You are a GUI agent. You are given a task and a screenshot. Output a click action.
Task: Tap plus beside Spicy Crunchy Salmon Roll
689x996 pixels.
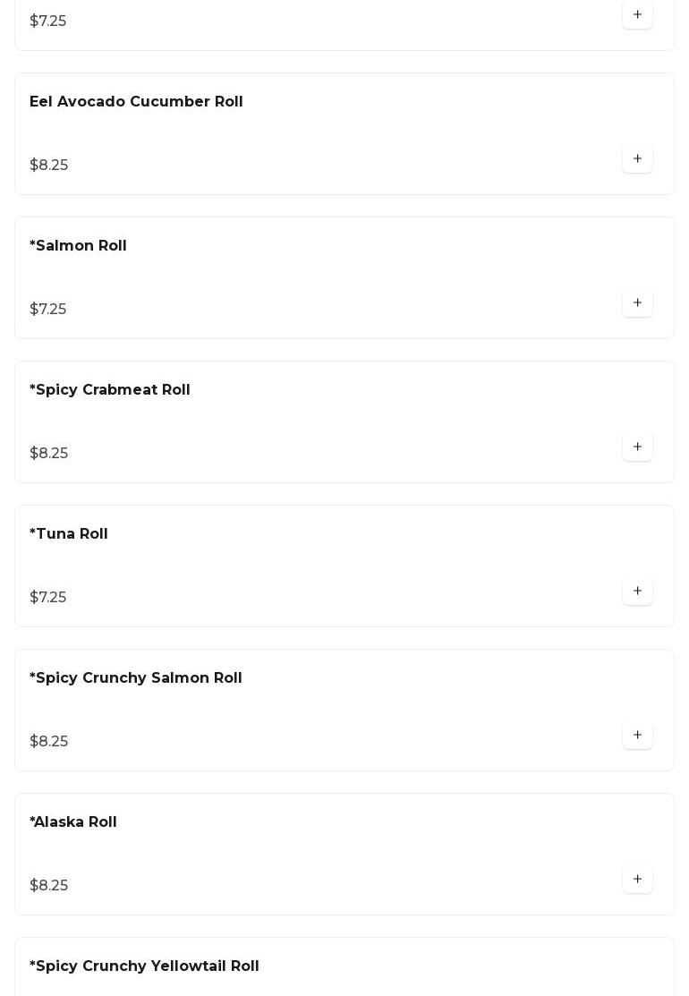click(x=637, y=736)
